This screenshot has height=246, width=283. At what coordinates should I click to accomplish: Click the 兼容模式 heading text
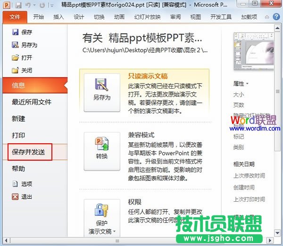point(141,135)
